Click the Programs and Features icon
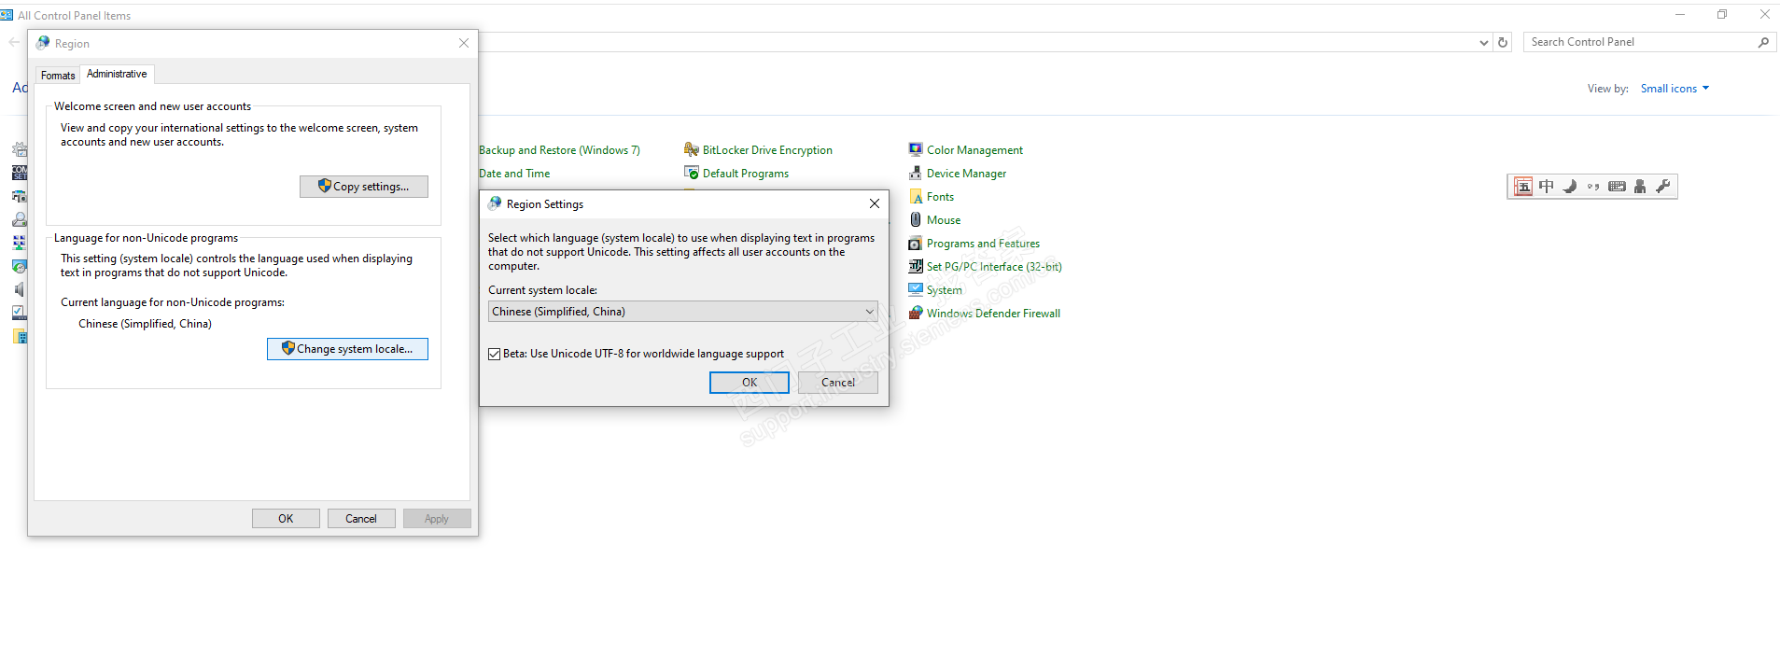This screenshot has height=671, width=1780. point(916,243)
